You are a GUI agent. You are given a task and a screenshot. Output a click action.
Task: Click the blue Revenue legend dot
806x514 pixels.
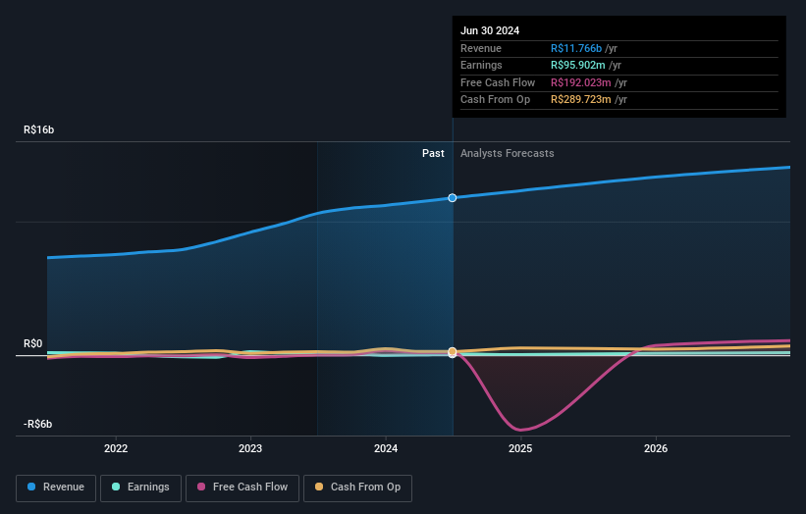click(31, 487)
